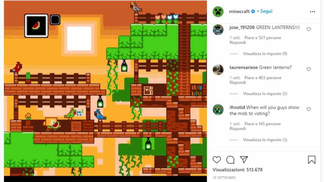Open the minecraft username link
Viewport: 324px width, 182px height.
tap(239, 11)
